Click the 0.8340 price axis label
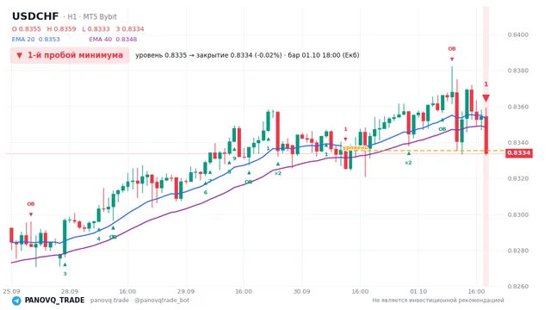Viewport: 551px width, 310px height. 518,143
